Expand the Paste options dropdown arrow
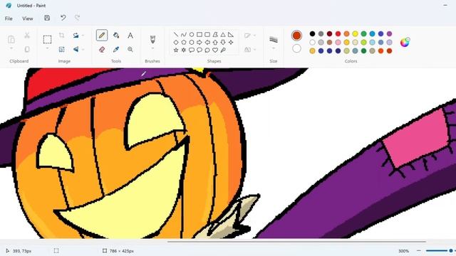 (11, 48)
